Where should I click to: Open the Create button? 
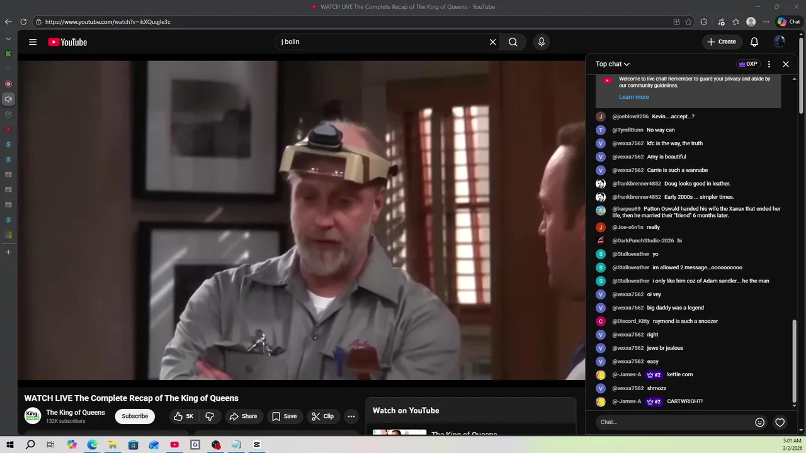click(721, 42)
